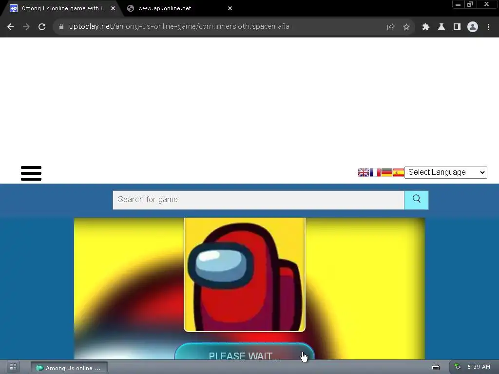Go back to the previous page
499x374 pixels.
coord(11,27)
